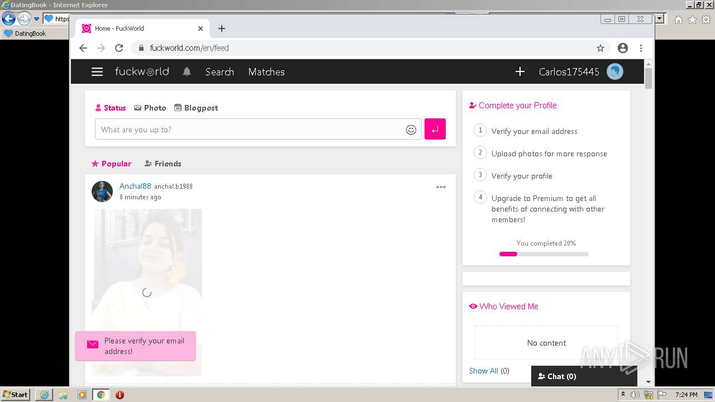Viewport: 715px width, 402px height.
Task: Click the fuckworld logo
Action: pyautogui.click(x=142, y=71)
